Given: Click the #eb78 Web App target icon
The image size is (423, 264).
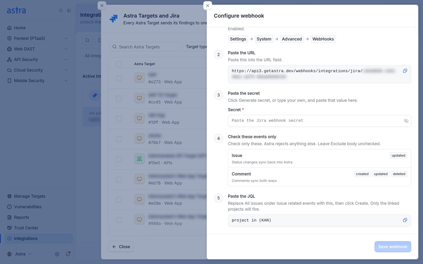Looking at the screenshot, I should click(139, 179).
